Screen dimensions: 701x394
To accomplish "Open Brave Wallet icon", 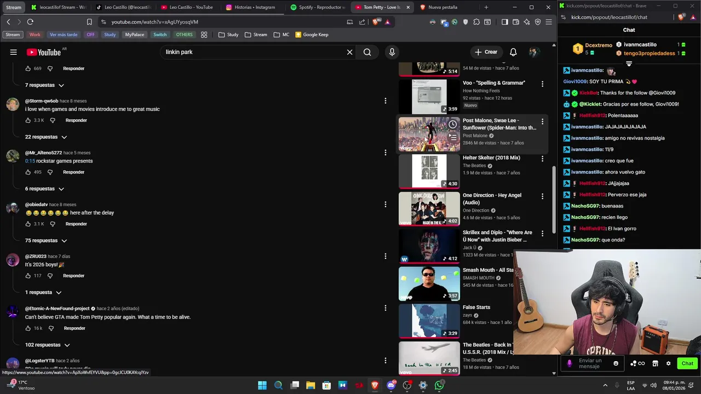I will point(515,22).
